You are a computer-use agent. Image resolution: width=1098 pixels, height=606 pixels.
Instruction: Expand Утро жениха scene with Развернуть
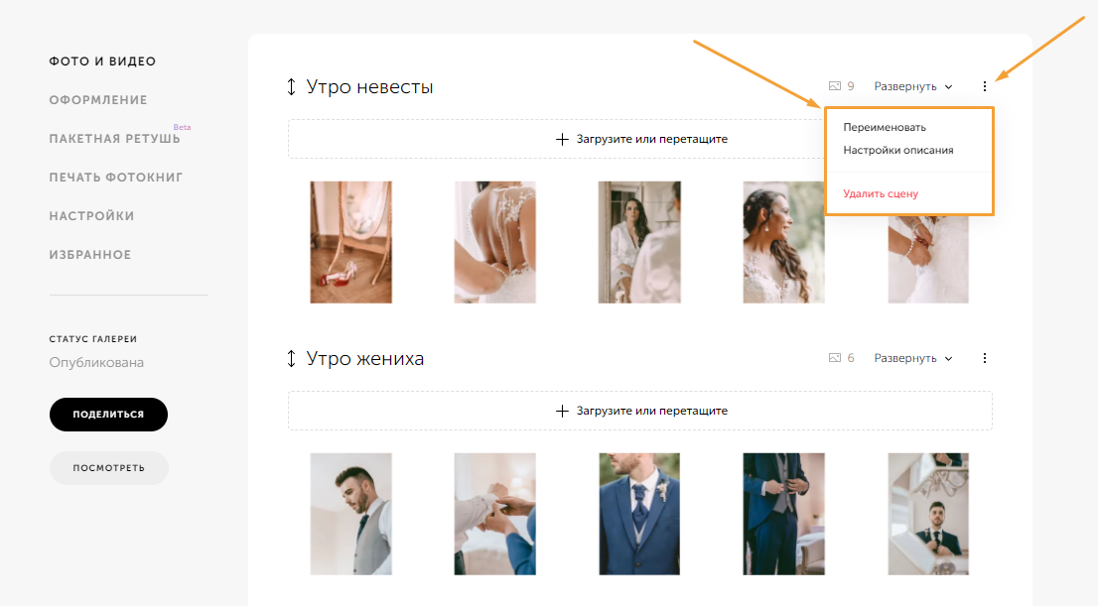point(912,358)
